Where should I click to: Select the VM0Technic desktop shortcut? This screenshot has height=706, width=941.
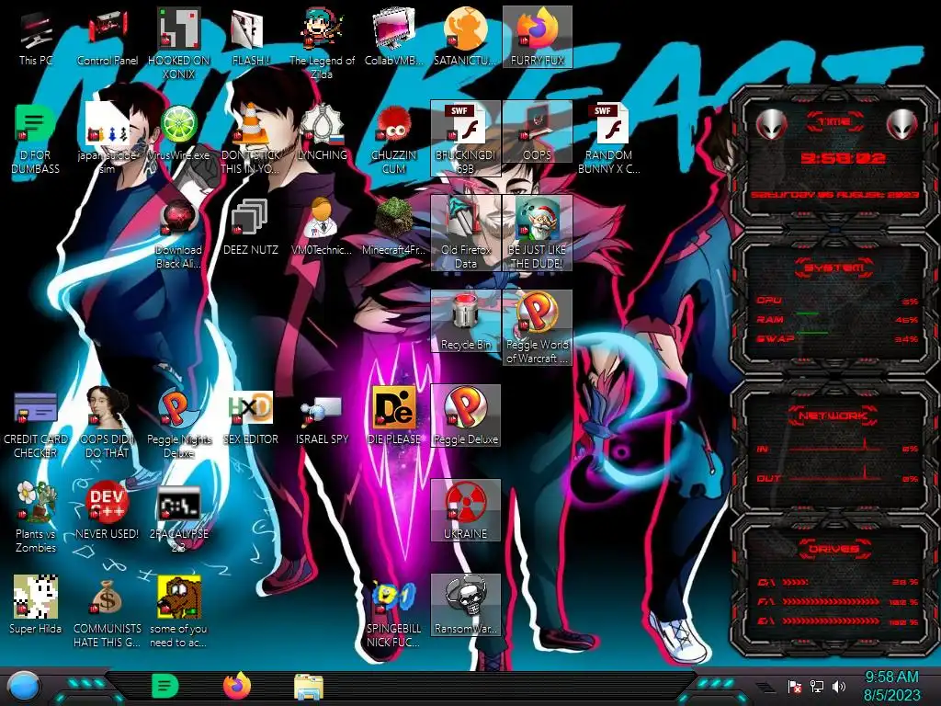click(322, 228)
